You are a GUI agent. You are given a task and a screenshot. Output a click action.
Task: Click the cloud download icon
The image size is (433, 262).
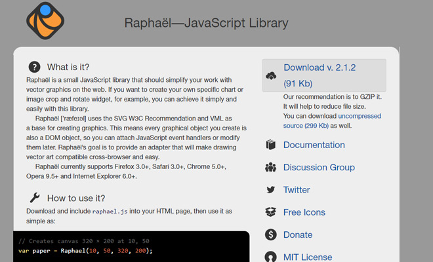(271, 75)
